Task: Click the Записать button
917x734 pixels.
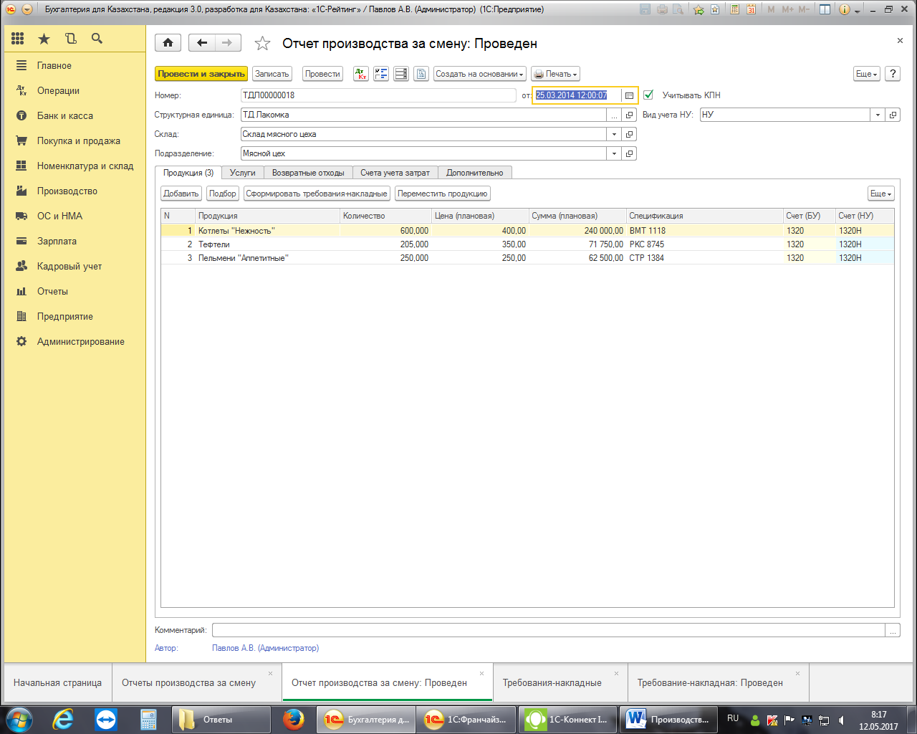Action: pos(272,74)
